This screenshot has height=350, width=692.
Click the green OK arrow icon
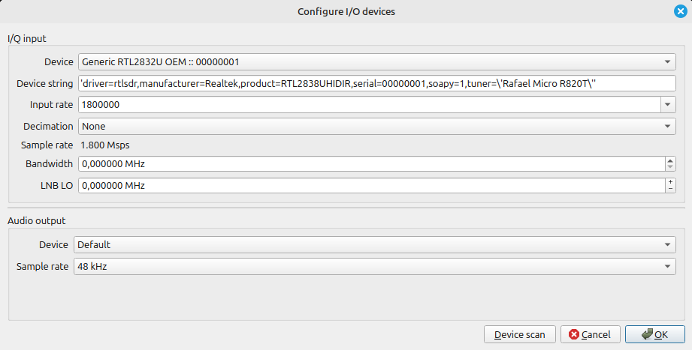tap(647, 334)
